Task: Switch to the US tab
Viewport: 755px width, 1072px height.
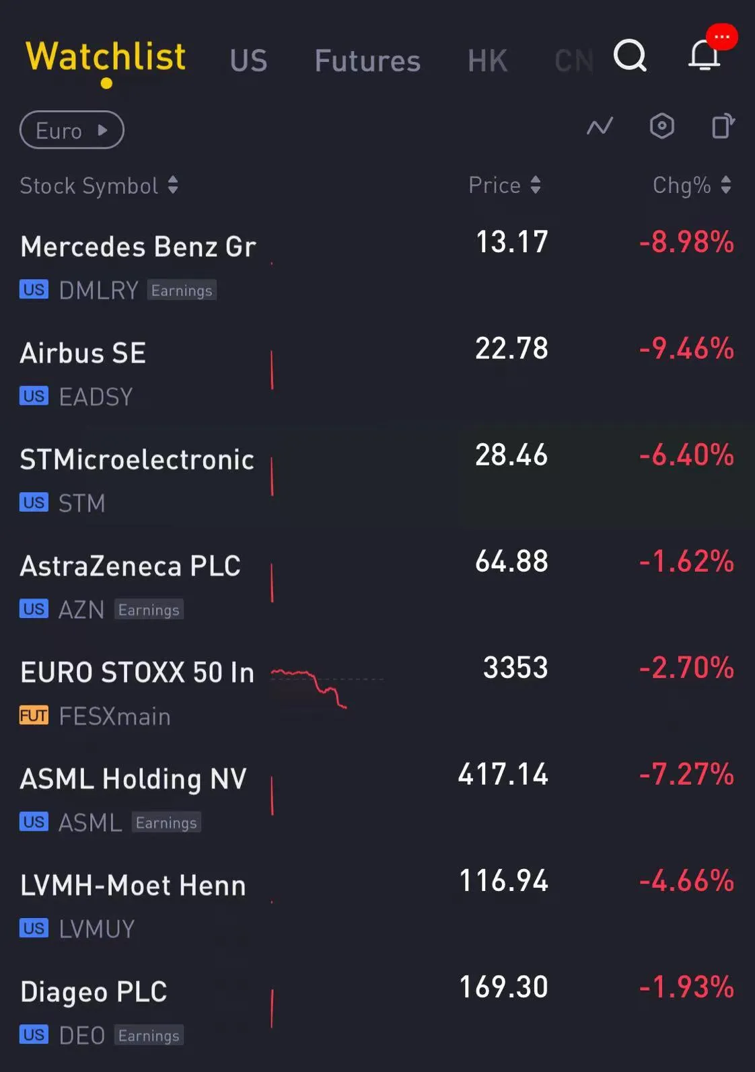Action: (248, 61)
